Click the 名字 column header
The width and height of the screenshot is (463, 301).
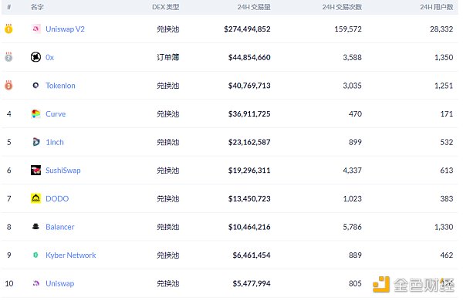(37, 7)
